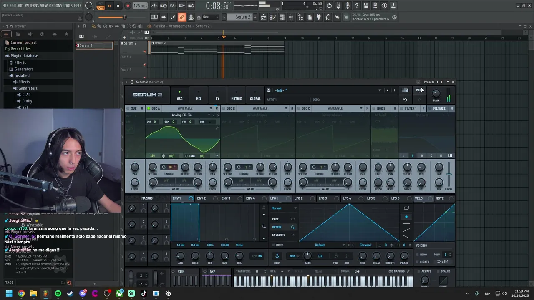Viewport: 534px width, 300px height.
Task: Adjust the Serum MAIN volume knob
Action: pyautogui.click(x=436, y=93)
